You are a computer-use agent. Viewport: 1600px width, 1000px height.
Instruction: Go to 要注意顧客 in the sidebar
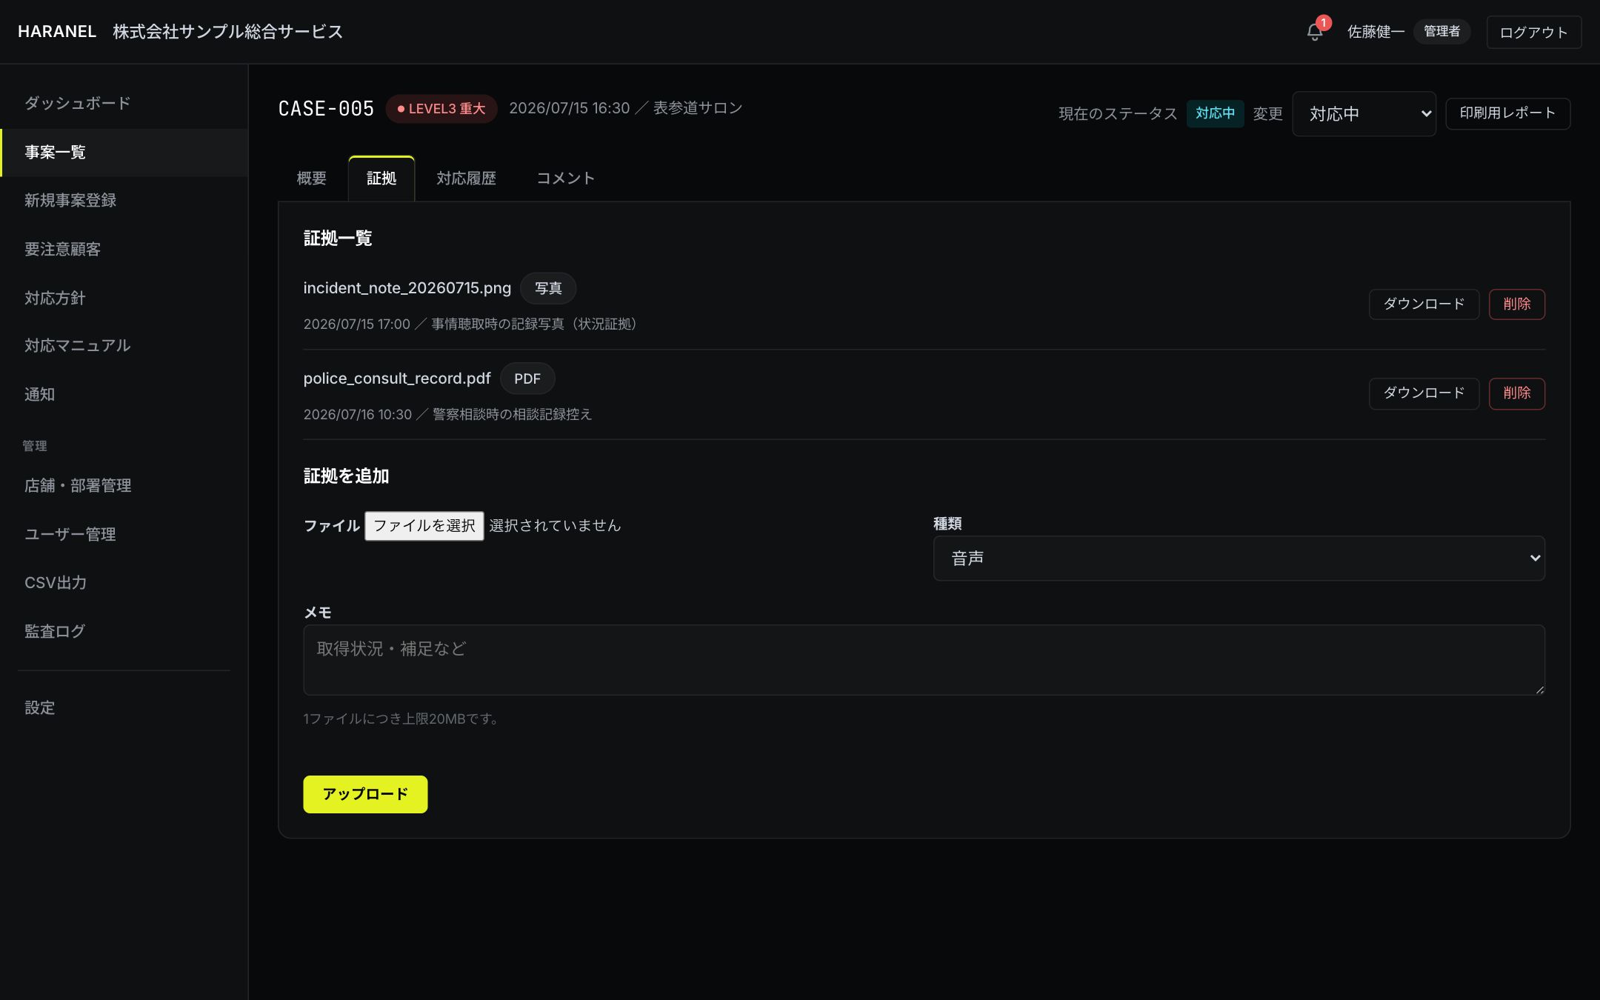click(124, 250)
